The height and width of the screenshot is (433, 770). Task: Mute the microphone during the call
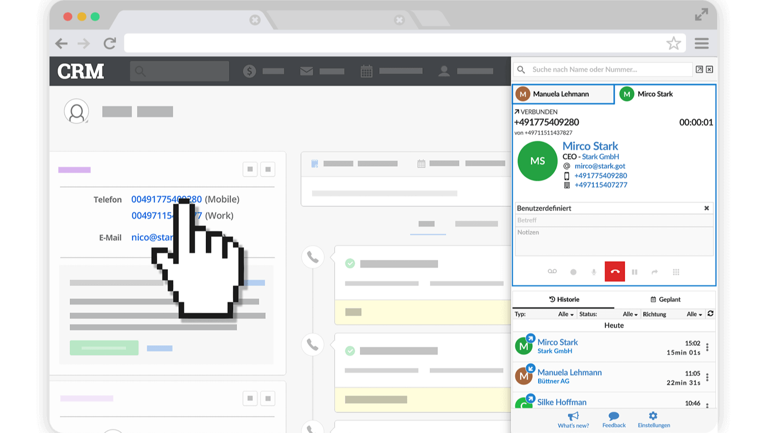594,272
